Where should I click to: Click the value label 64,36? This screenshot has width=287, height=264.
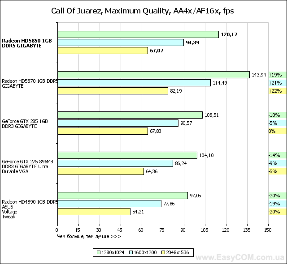(x=152, y=171)
